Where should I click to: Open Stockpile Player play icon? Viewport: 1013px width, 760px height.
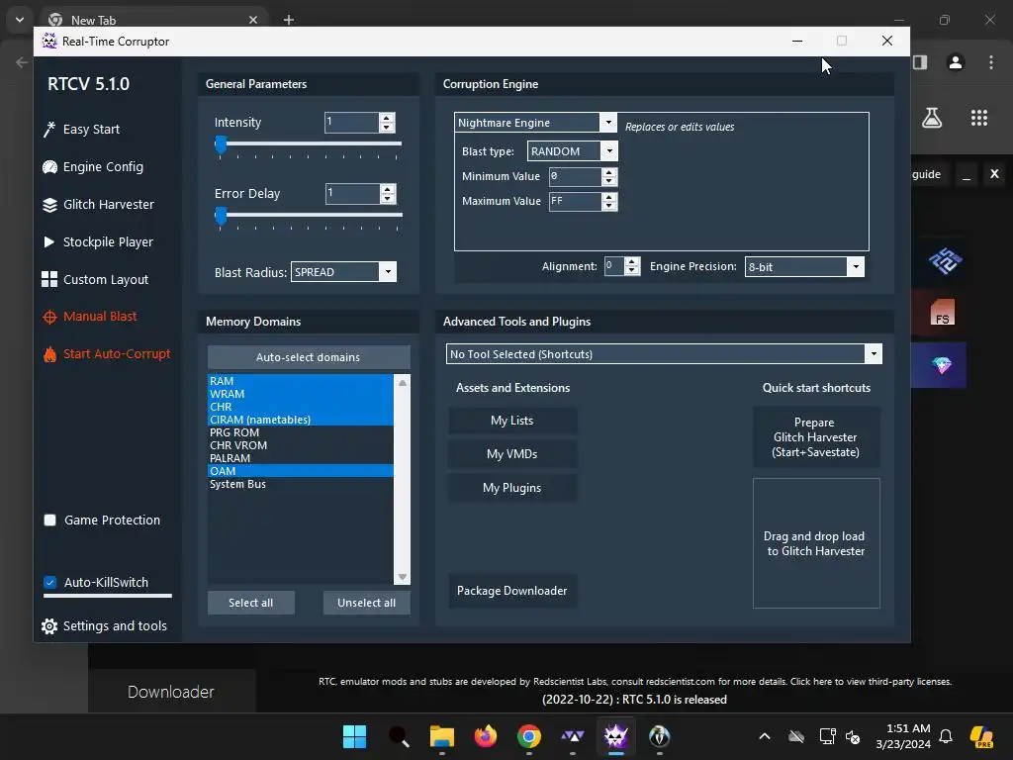[49, 242]
